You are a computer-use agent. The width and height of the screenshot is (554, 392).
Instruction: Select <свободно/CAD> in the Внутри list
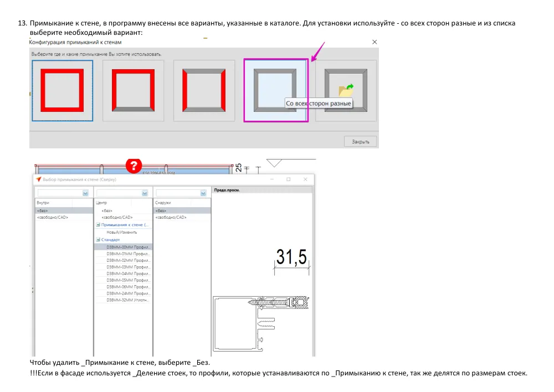[64, 217]
